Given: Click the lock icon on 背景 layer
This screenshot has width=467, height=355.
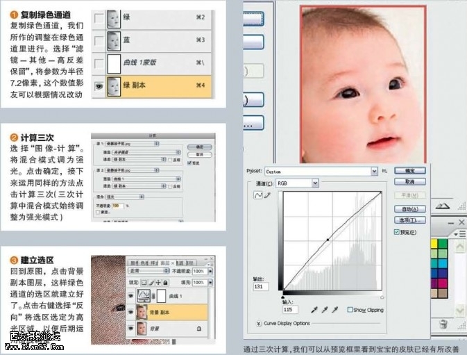Looking at the screenshot, I should (x=199, y=329).
